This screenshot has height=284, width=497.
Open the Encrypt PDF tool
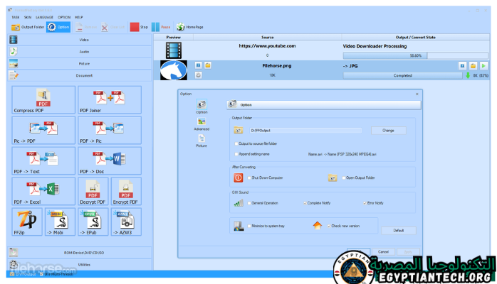(x=126, y=192)
